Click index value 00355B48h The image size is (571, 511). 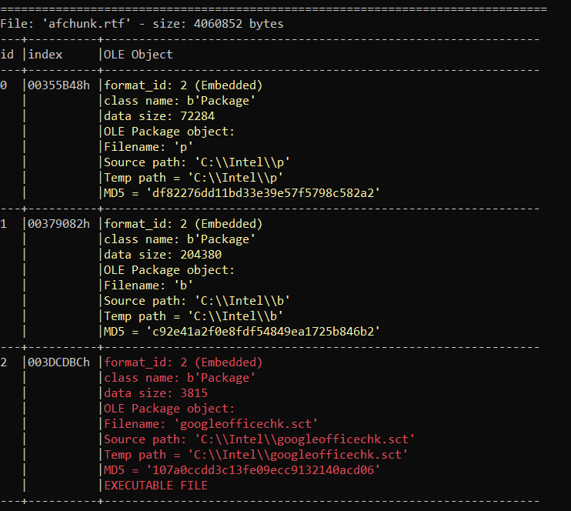(x=59, y=85)
